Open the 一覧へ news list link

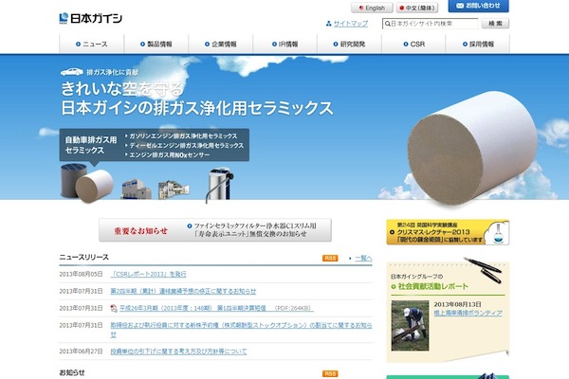tap(363, 259)
